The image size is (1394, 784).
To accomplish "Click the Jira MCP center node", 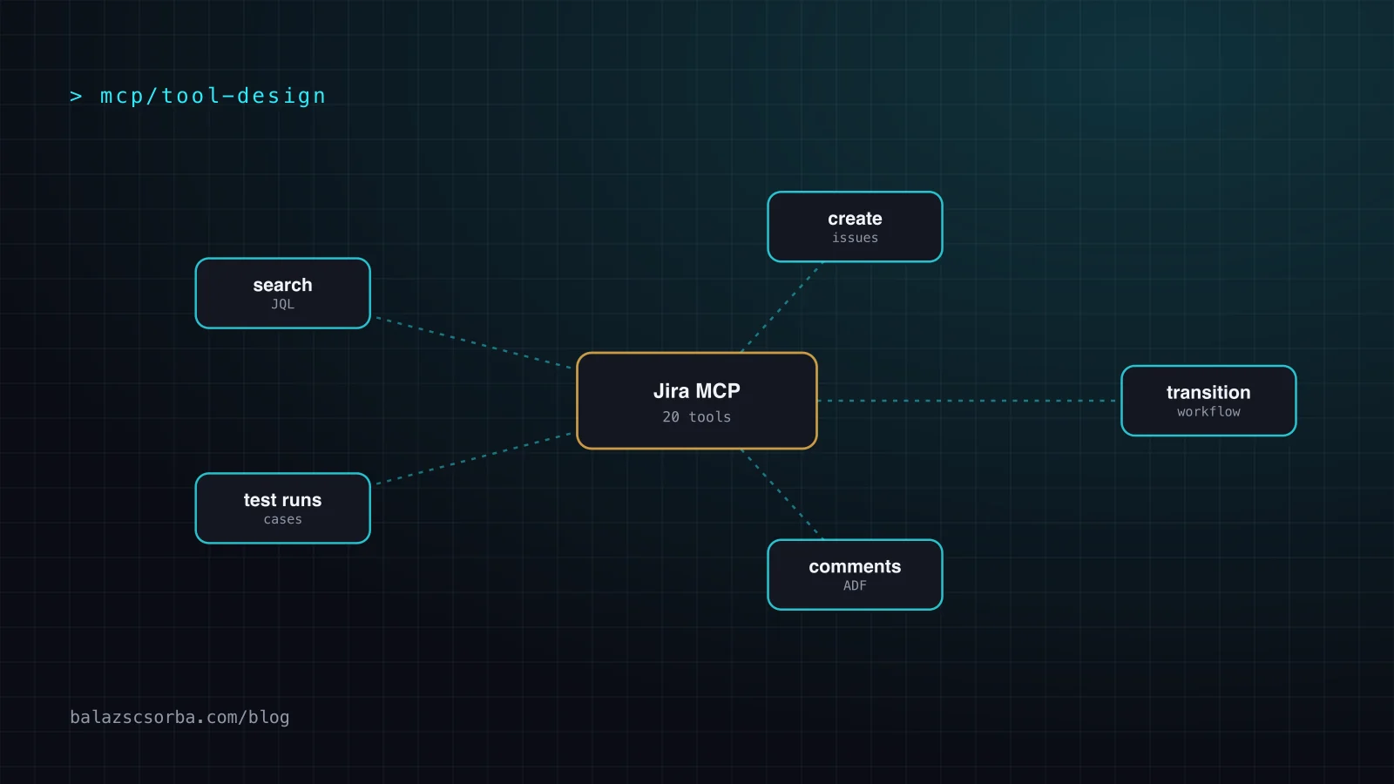I will coord(697,401).
